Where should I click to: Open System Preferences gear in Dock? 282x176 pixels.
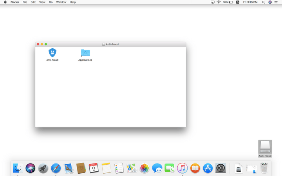pyautogui.click(x=221, y=168)
